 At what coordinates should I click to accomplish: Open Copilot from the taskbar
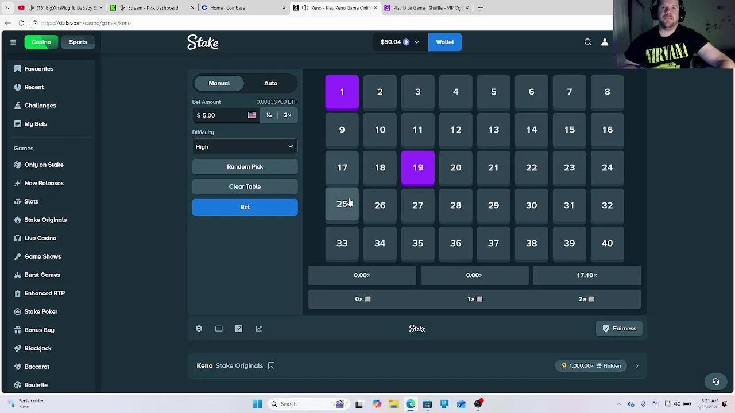[377, 404]
